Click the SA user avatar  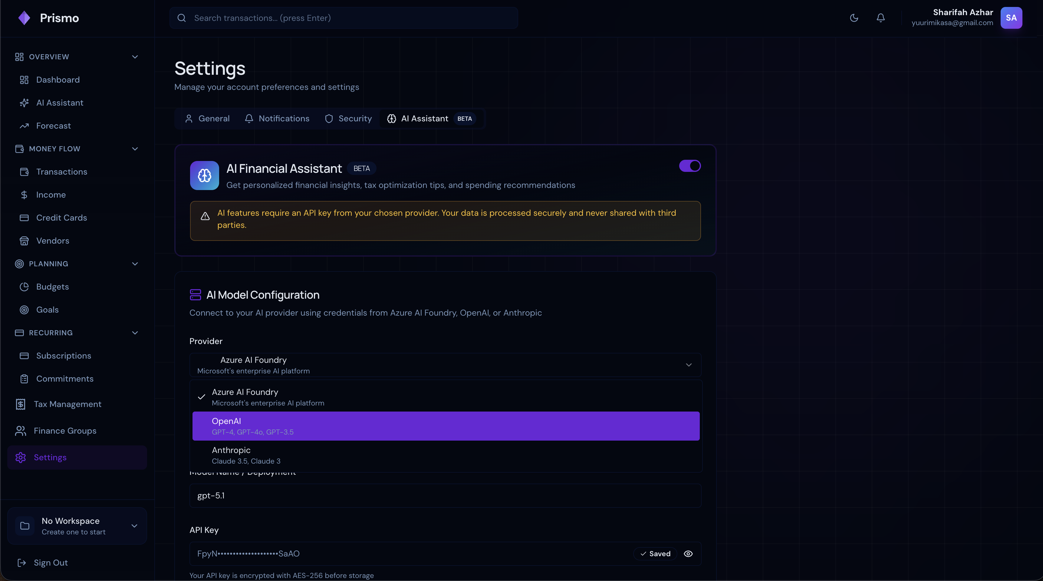(x=1011, y=18)
